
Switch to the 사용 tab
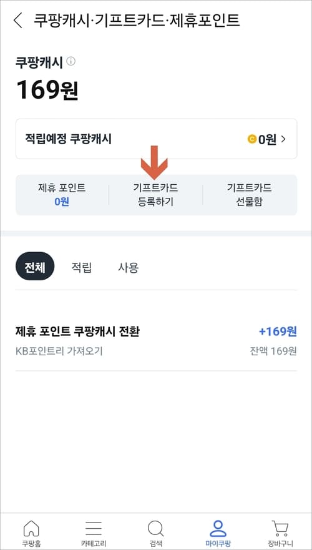pyautogui.click(x=129, y=268)
